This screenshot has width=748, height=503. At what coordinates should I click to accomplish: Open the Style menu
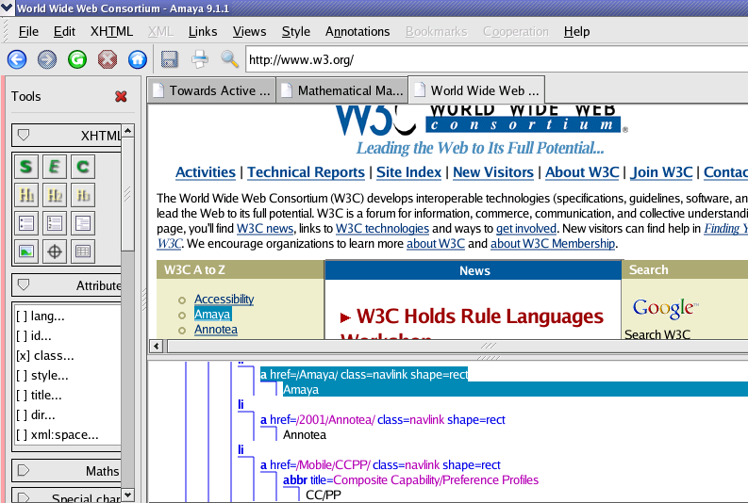pos(296,31)
